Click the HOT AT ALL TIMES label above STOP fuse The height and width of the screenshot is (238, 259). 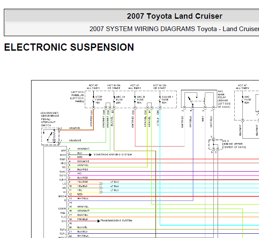click(x=93, y=87)
